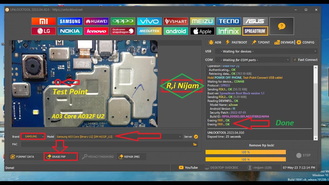The width and height of the screenshot is (329, 185).
Task: Select the Spreadtrum tile
Action: coord(255,31)
